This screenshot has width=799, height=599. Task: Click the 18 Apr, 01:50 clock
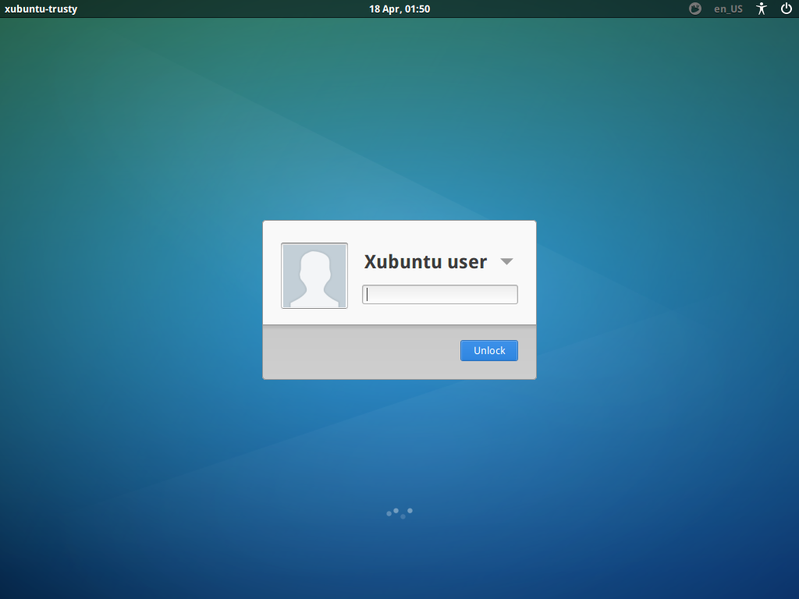399,9
